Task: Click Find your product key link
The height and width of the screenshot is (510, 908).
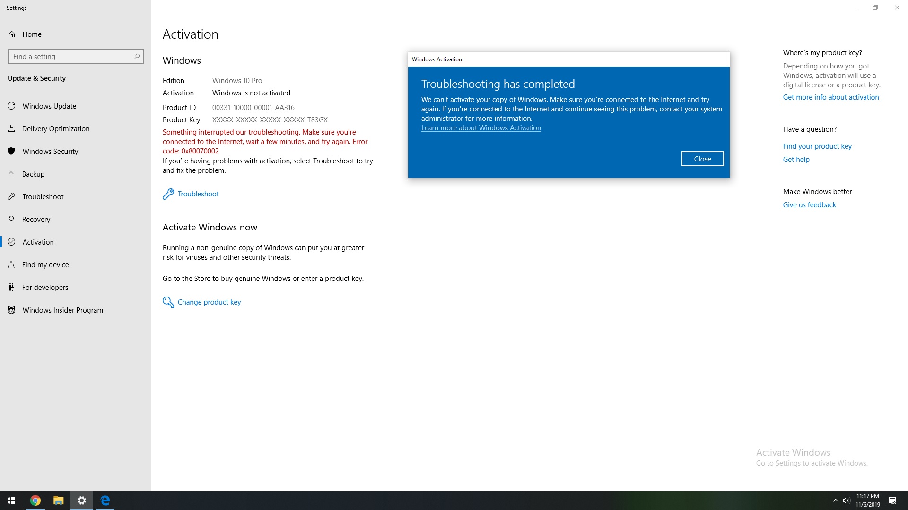Action: click(817, 146)
